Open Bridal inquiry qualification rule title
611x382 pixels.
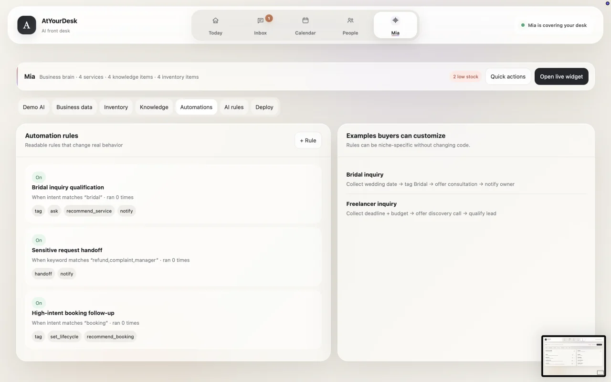click(x=68, y=187)
